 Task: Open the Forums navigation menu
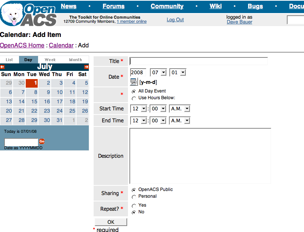[113, 6]
